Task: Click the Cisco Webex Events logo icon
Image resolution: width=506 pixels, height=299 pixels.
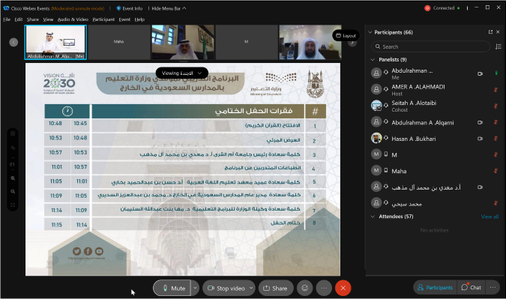Action: click(6, 8)
